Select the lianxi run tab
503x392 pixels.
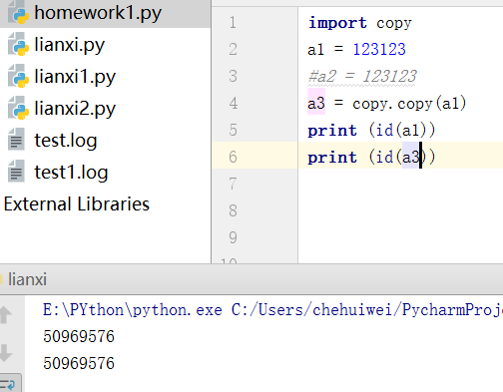click(27, 279)
